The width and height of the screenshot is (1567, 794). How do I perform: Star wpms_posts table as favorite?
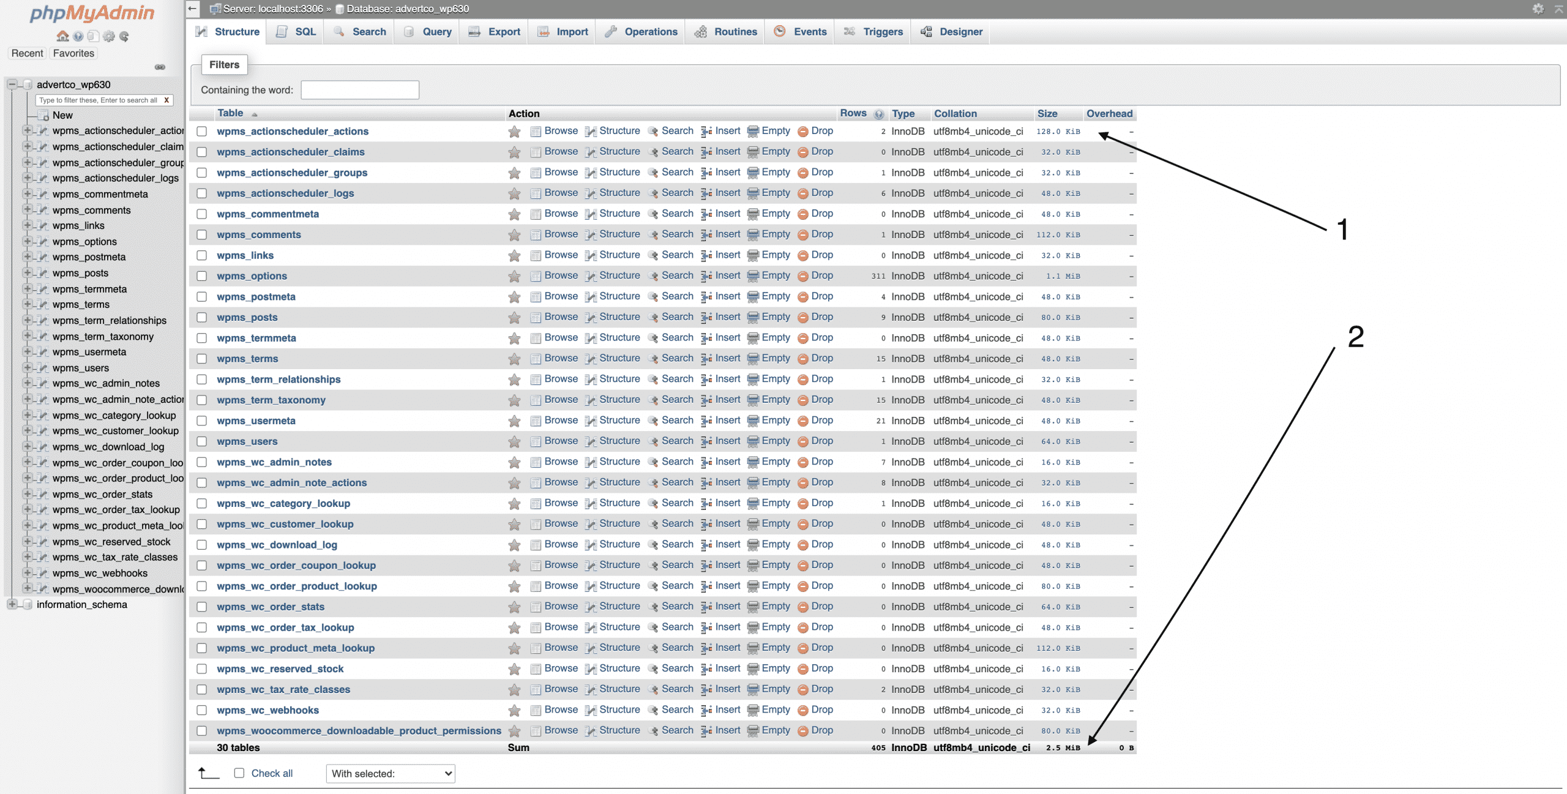click(x=514, y=318)
